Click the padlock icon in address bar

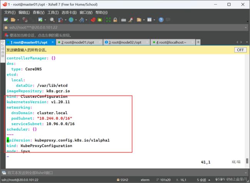6,27
